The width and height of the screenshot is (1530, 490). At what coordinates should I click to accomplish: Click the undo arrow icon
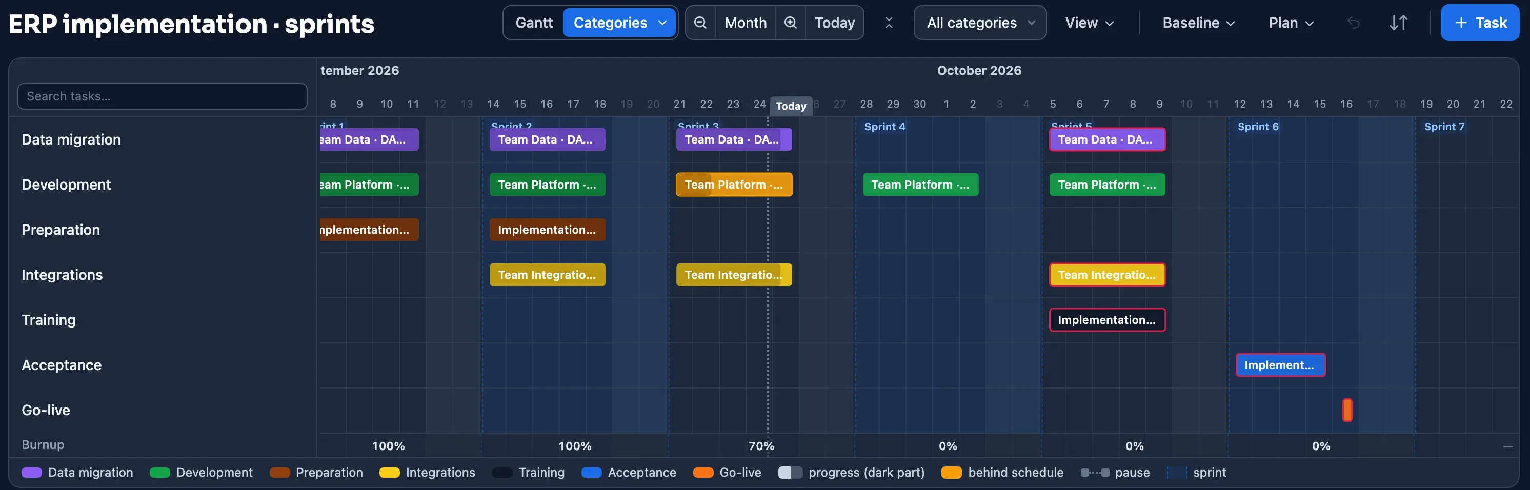tap(1353, 23)
